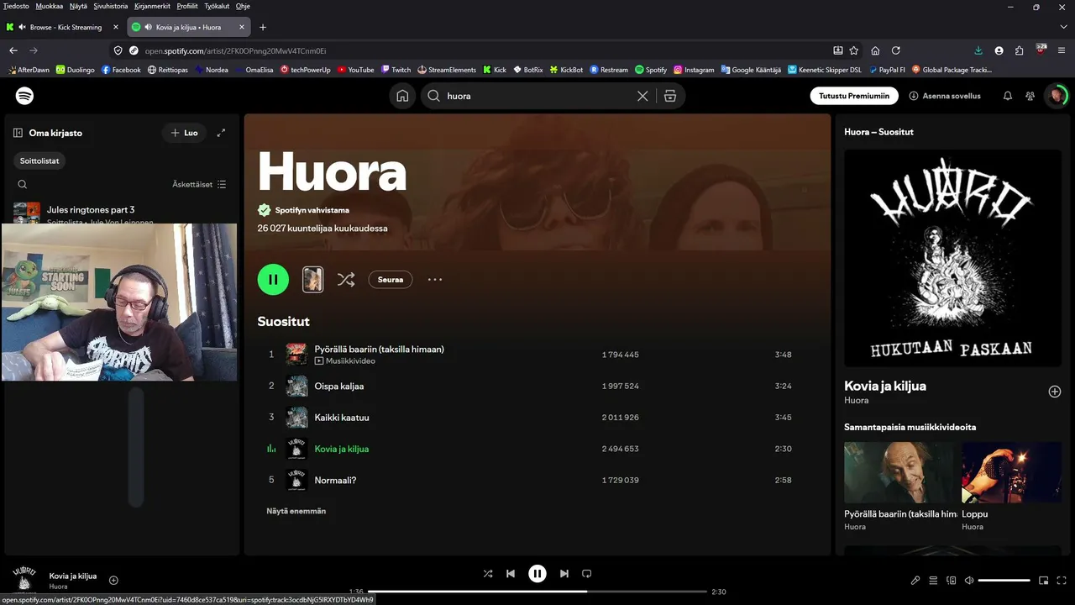Open Spotify notifications bell
The image size is (1075, 605).
click(x=1008, y=96)
